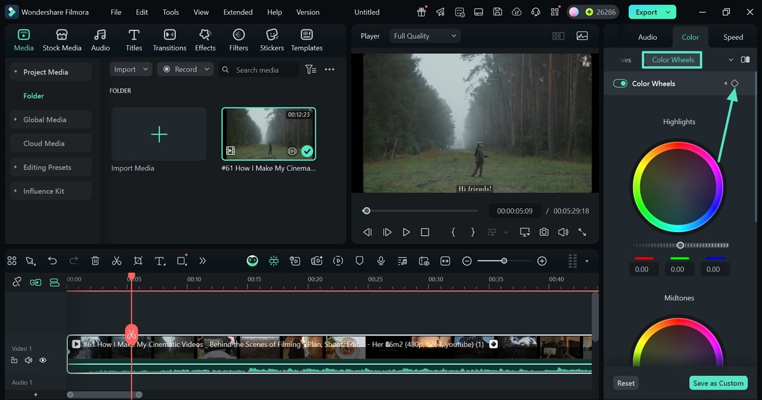Click the Save as Custom button
The width and height of the screenshot is (762, 400).
[x=717, y=383]
